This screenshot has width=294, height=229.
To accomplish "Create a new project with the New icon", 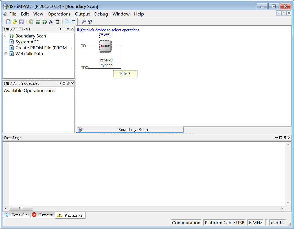I will click(8, 21).
